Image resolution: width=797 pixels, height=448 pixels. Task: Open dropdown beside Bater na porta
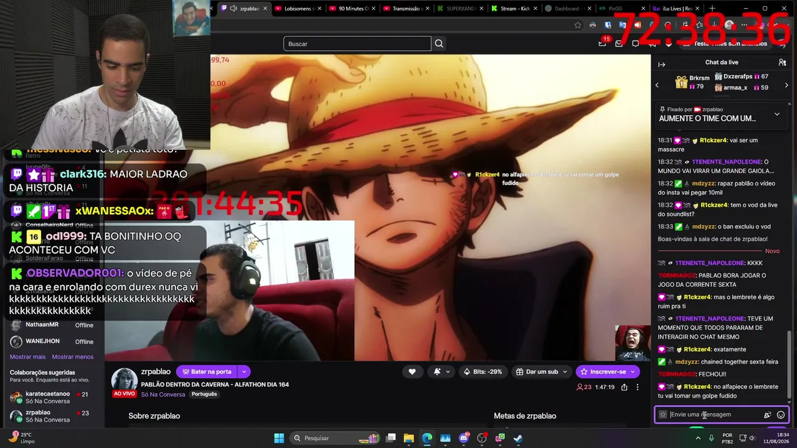[244, 371]
